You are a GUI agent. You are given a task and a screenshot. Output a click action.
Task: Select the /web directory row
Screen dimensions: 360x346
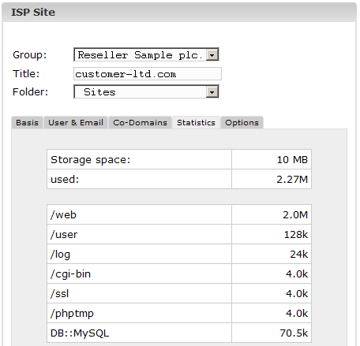point(179,214)
